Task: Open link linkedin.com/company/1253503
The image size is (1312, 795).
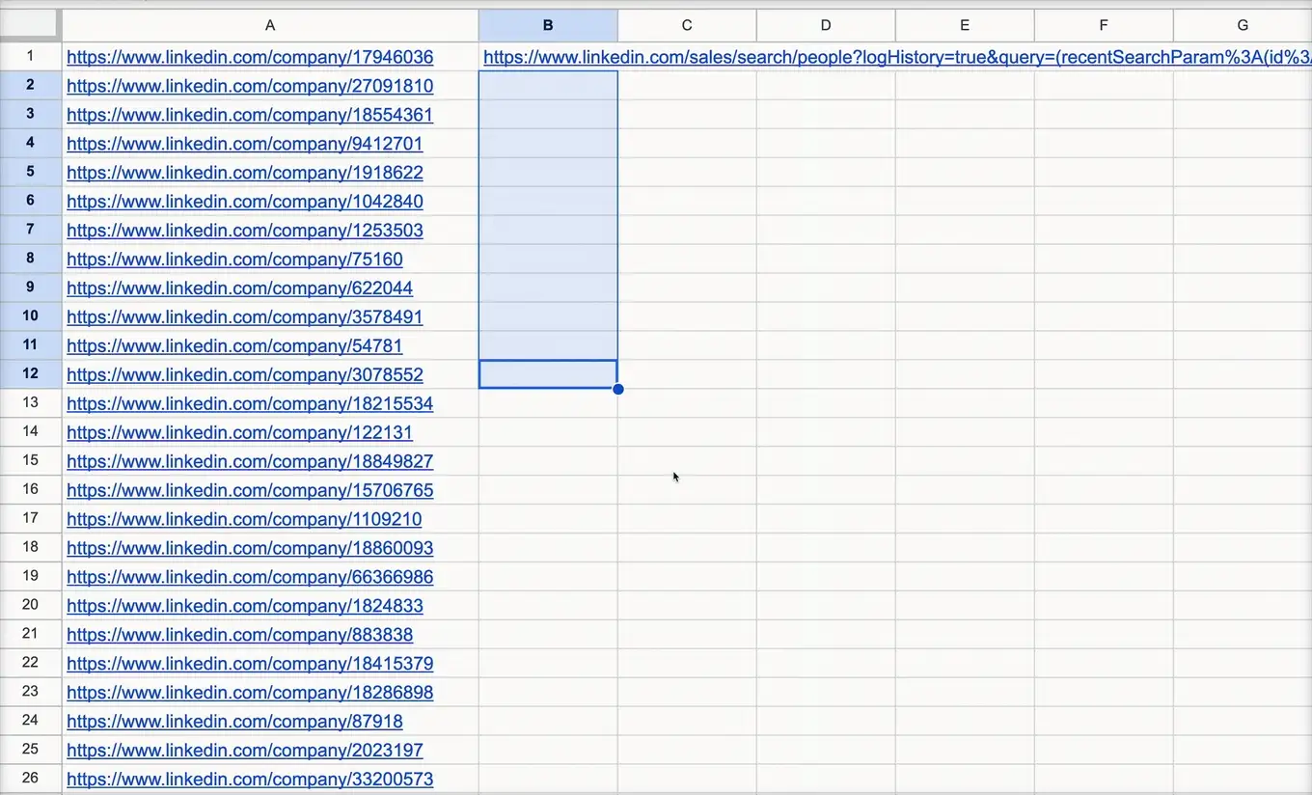Action: (x=245, y=231)
